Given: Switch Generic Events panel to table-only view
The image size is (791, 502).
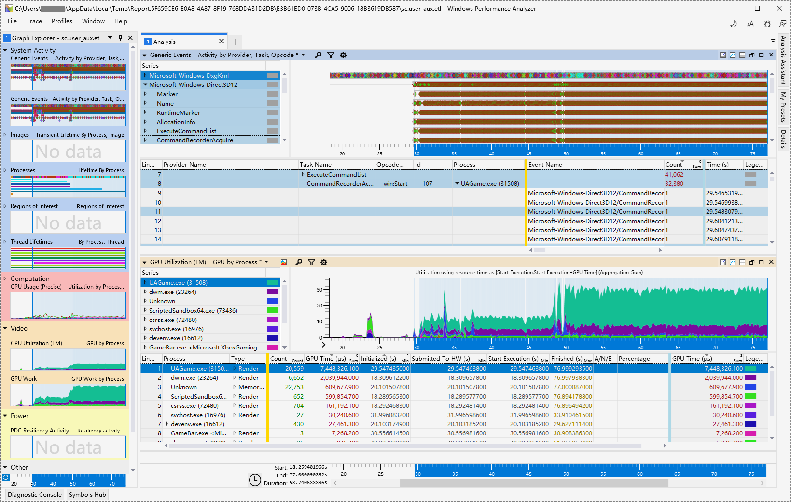Looking at the screenshot, I should point(742,55).
